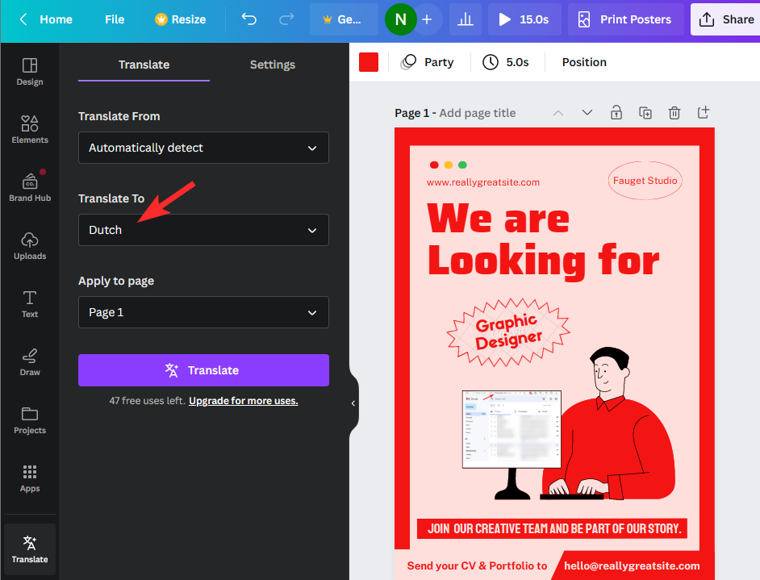Edit the Add page title field
760x580 pixels.
coord(477,113)
